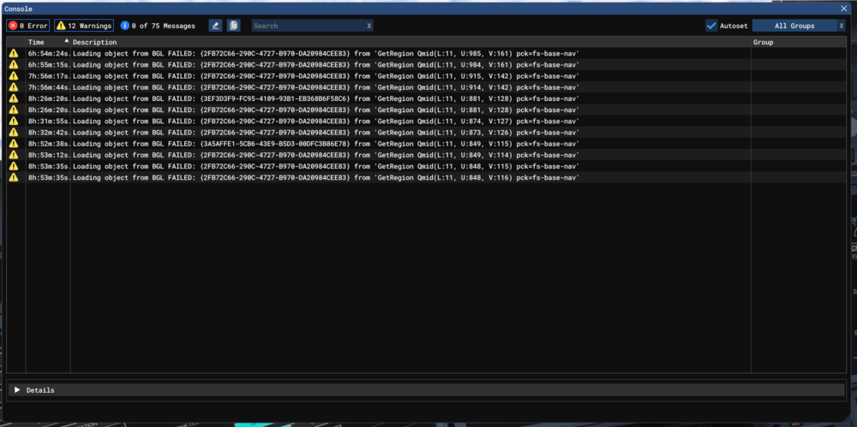The width and height of the screenshot is (857, 427).
Task: Toggle the 12 Warnings filter
Action: click(x=84, y=26)
